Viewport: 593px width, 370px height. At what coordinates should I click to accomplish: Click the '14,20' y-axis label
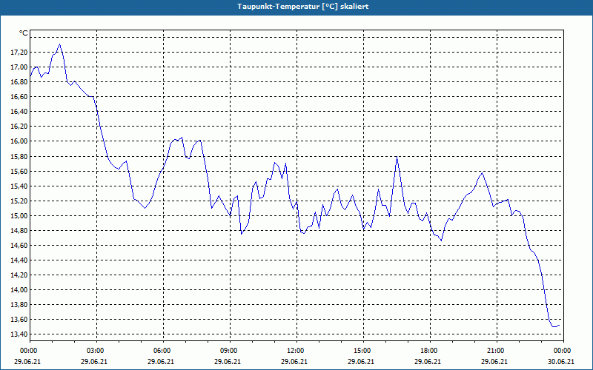(x=19, y=275)
